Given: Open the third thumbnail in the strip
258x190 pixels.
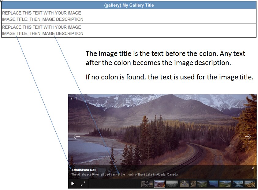Looking at the screenshot, I should pyautogui.click(x=172, y=184).
